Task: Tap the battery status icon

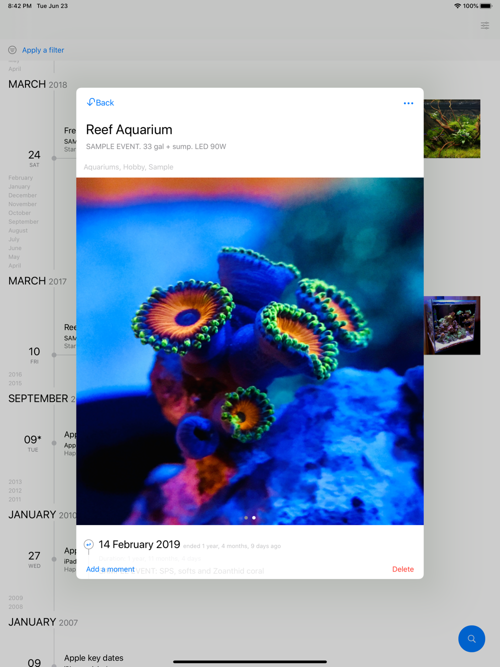Action: [x=486, y=6]
